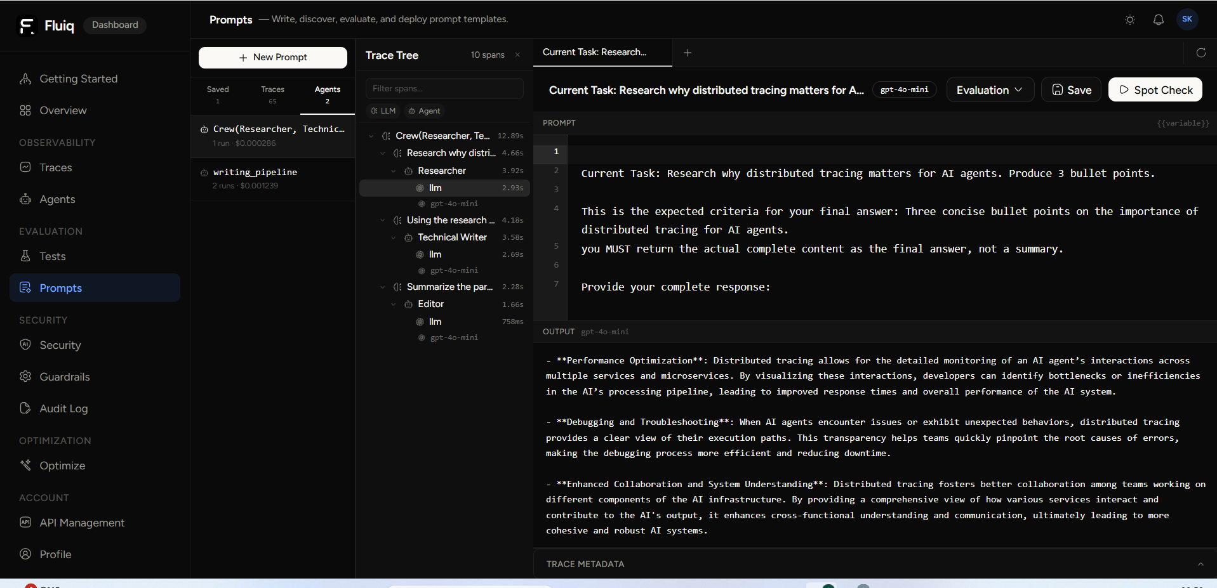
Task: Click the refresh icon in the tab bar
Action: [1201, 53]
